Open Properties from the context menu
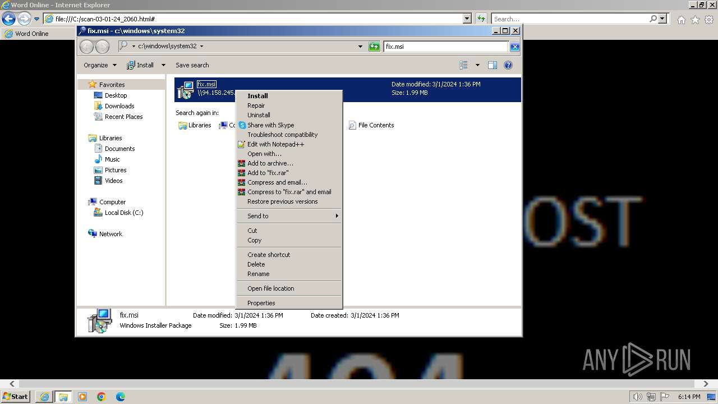 (289, 303)
